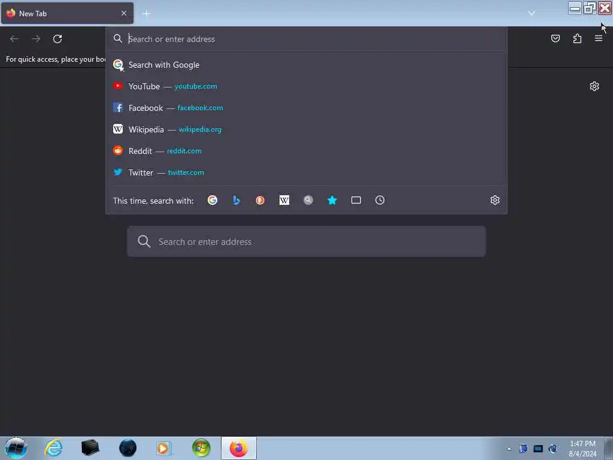Click the gray magnifier search engine icon
This screenshot has height=460, width=613.
308,200
